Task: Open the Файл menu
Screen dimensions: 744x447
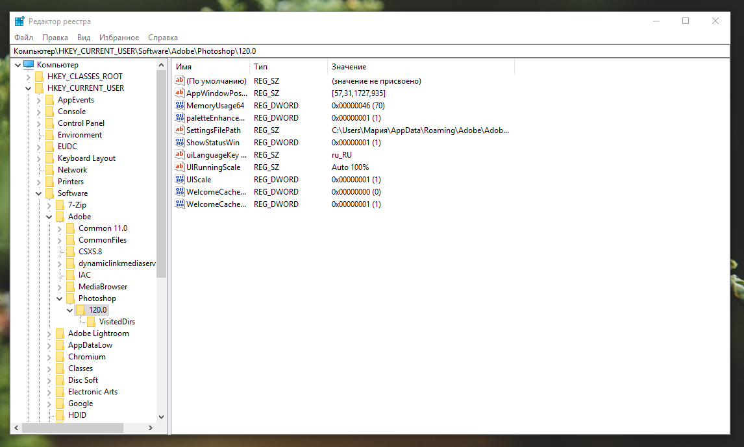Action: (24, 38)
